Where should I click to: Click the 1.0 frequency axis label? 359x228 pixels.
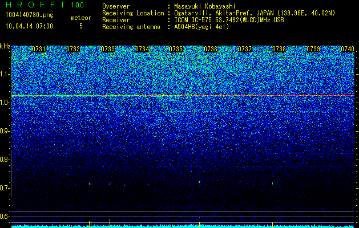tap(5, 103)
